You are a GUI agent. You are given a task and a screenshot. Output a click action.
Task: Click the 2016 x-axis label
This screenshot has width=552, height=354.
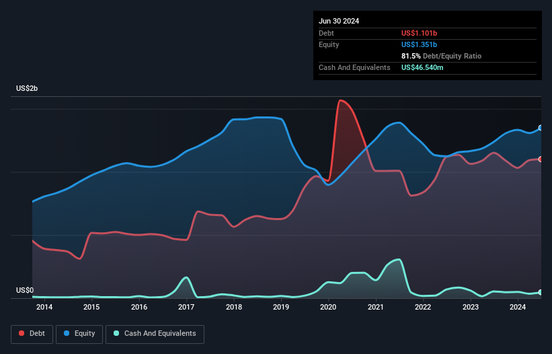point(139,307)
